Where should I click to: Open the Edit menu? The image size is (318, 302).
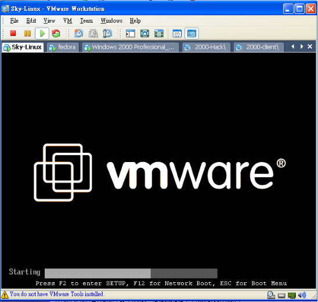[x=31, y=21]
